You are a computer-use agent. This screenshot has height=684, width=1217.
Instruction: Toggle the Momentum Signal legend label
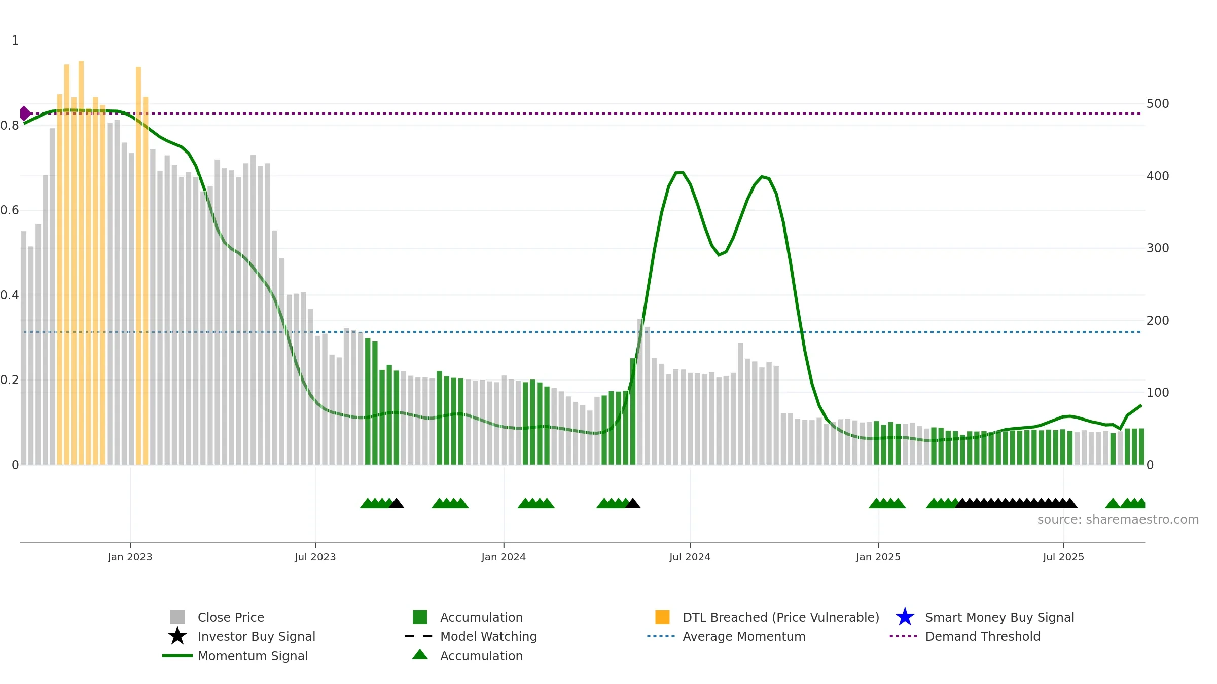click(x=253, y=656)
